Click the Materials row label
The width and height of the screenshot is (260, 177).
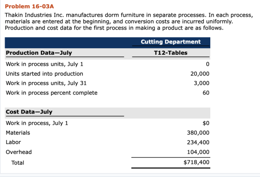pos(18,133)
